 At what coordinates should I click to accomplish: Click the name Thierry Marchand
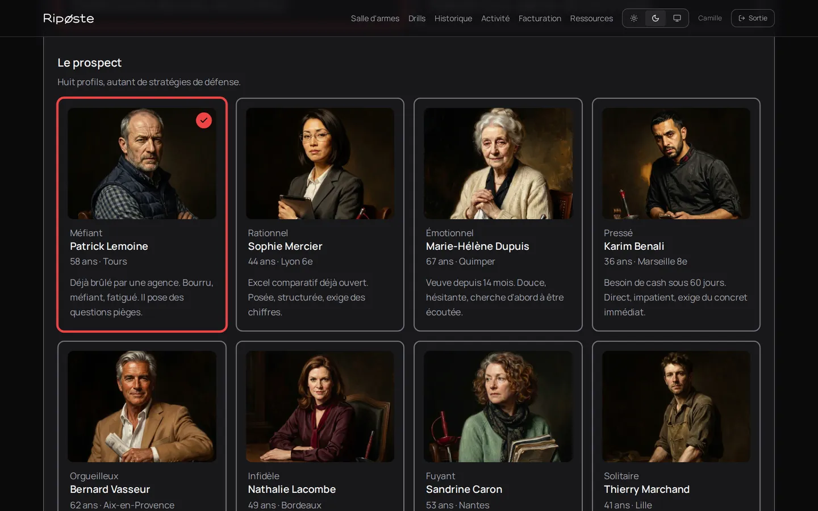647,489
